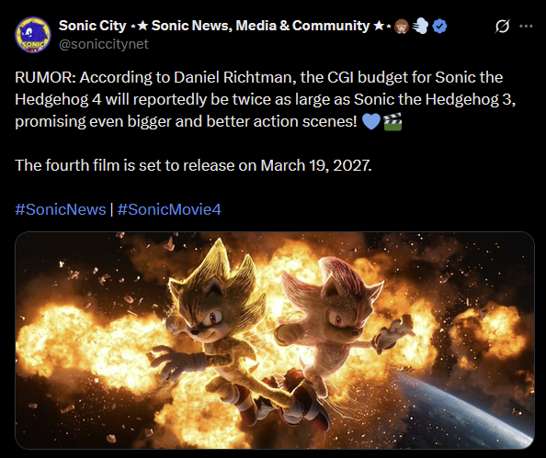Visit the @soniccitynet handle
This screenshot has width=546, height=458.
pyautogui.click(x=104, y=44)
